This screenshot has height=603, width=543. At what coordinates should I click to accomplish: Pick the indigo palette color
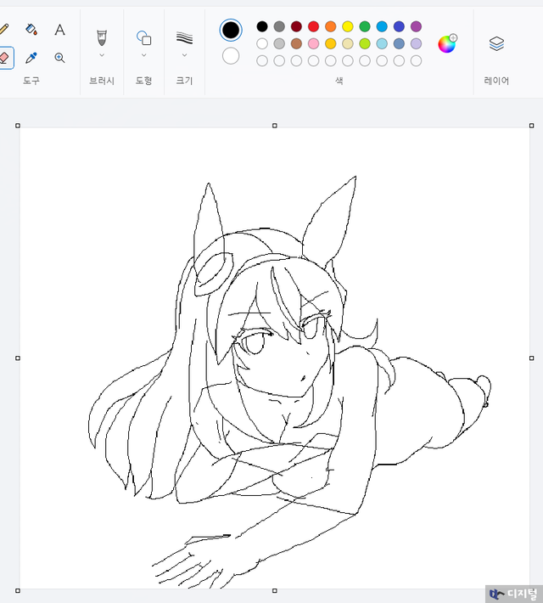click(399, 26)
